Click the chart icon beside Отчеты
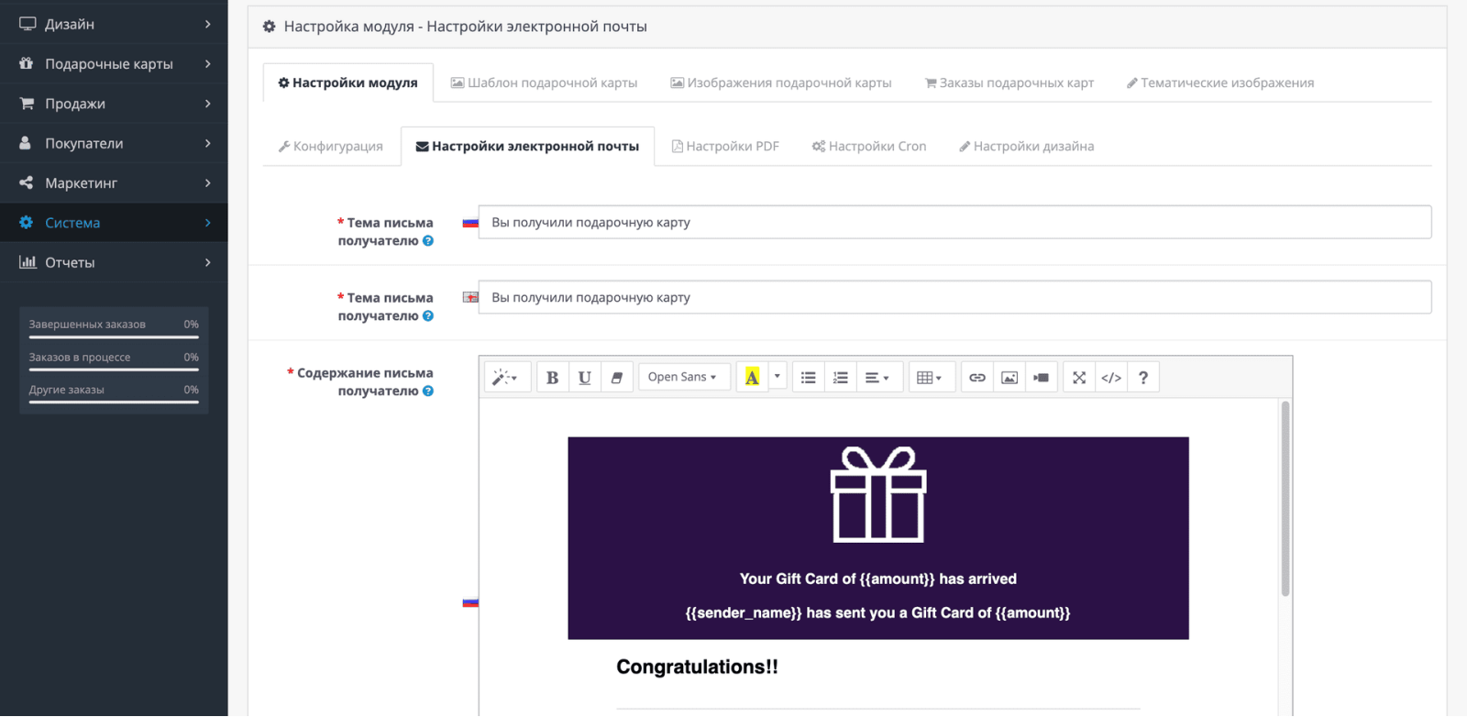This screenshot has width=1467, height=717. tap(28, 262)
